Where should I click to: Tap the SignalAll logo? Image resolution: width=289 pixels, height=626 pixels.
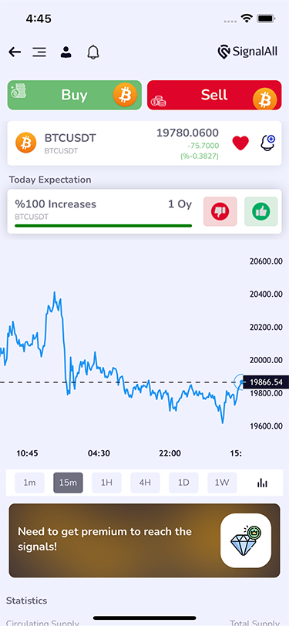247,52
